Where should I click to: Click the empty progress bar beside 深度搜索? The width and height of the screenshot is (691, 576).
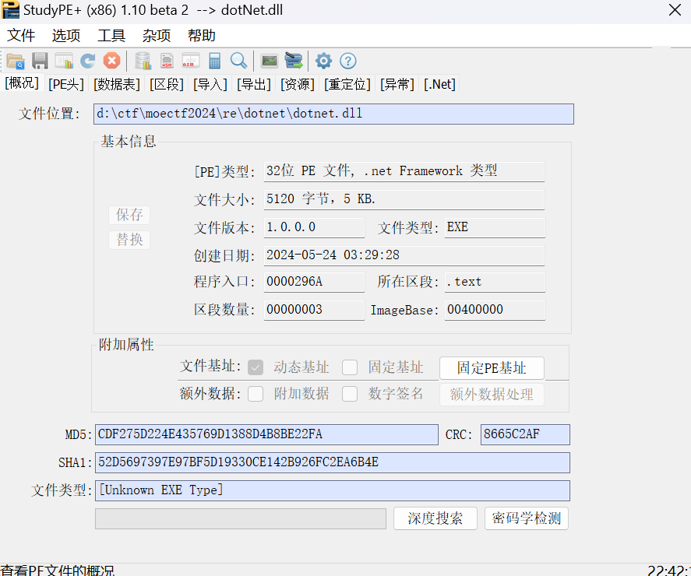click(241, 518)
